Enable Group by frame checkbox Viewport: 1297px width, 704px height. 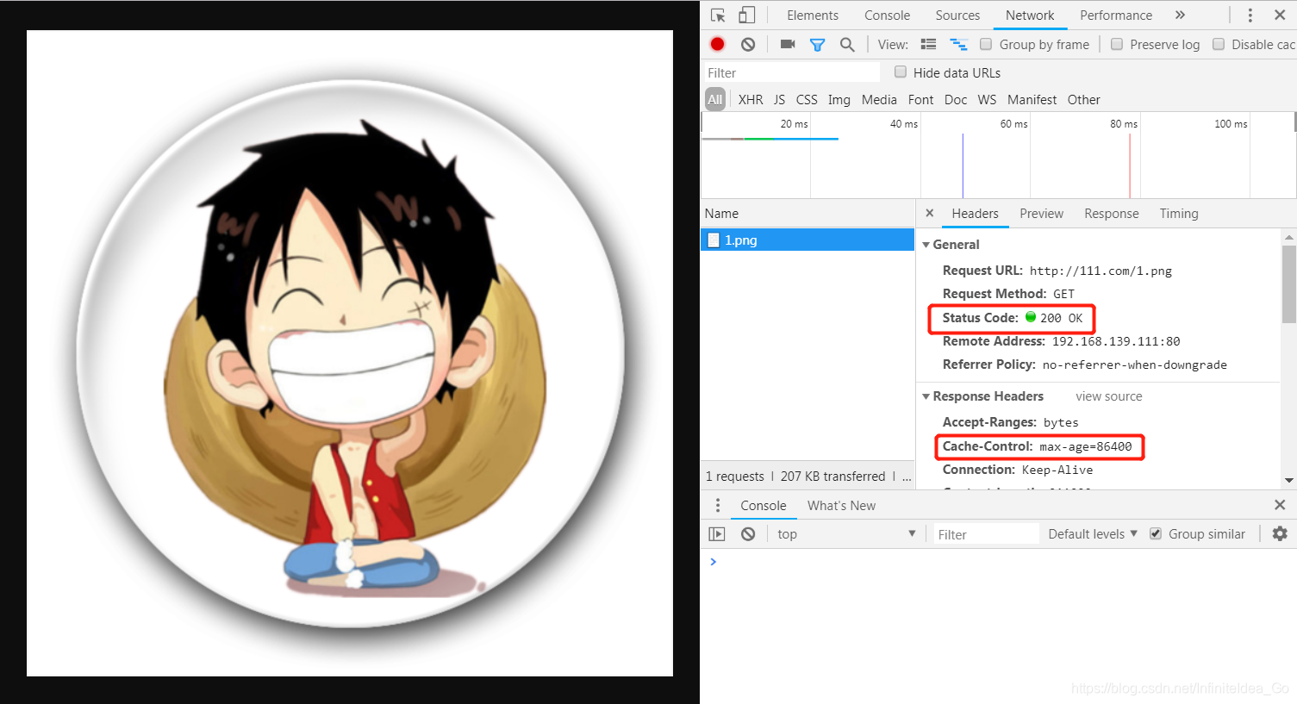[x=986, y=44]
